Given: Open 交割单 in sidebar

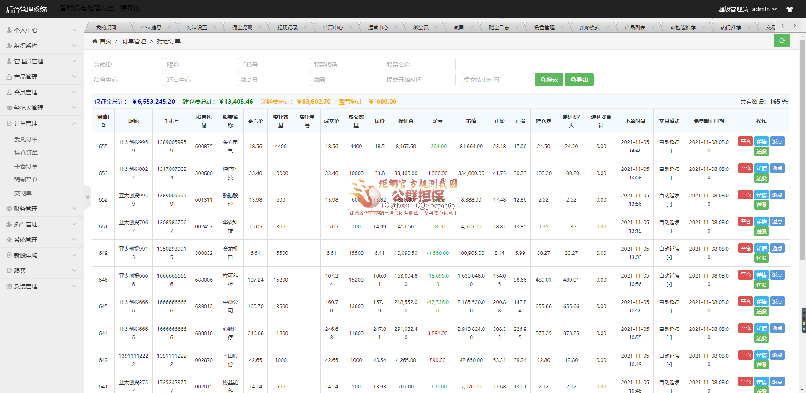Looking at the screenshot, I should click(x=23, y=193).
